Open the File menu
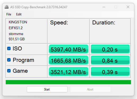The width and height of the screenshot is (137, 99). [9, 14]
